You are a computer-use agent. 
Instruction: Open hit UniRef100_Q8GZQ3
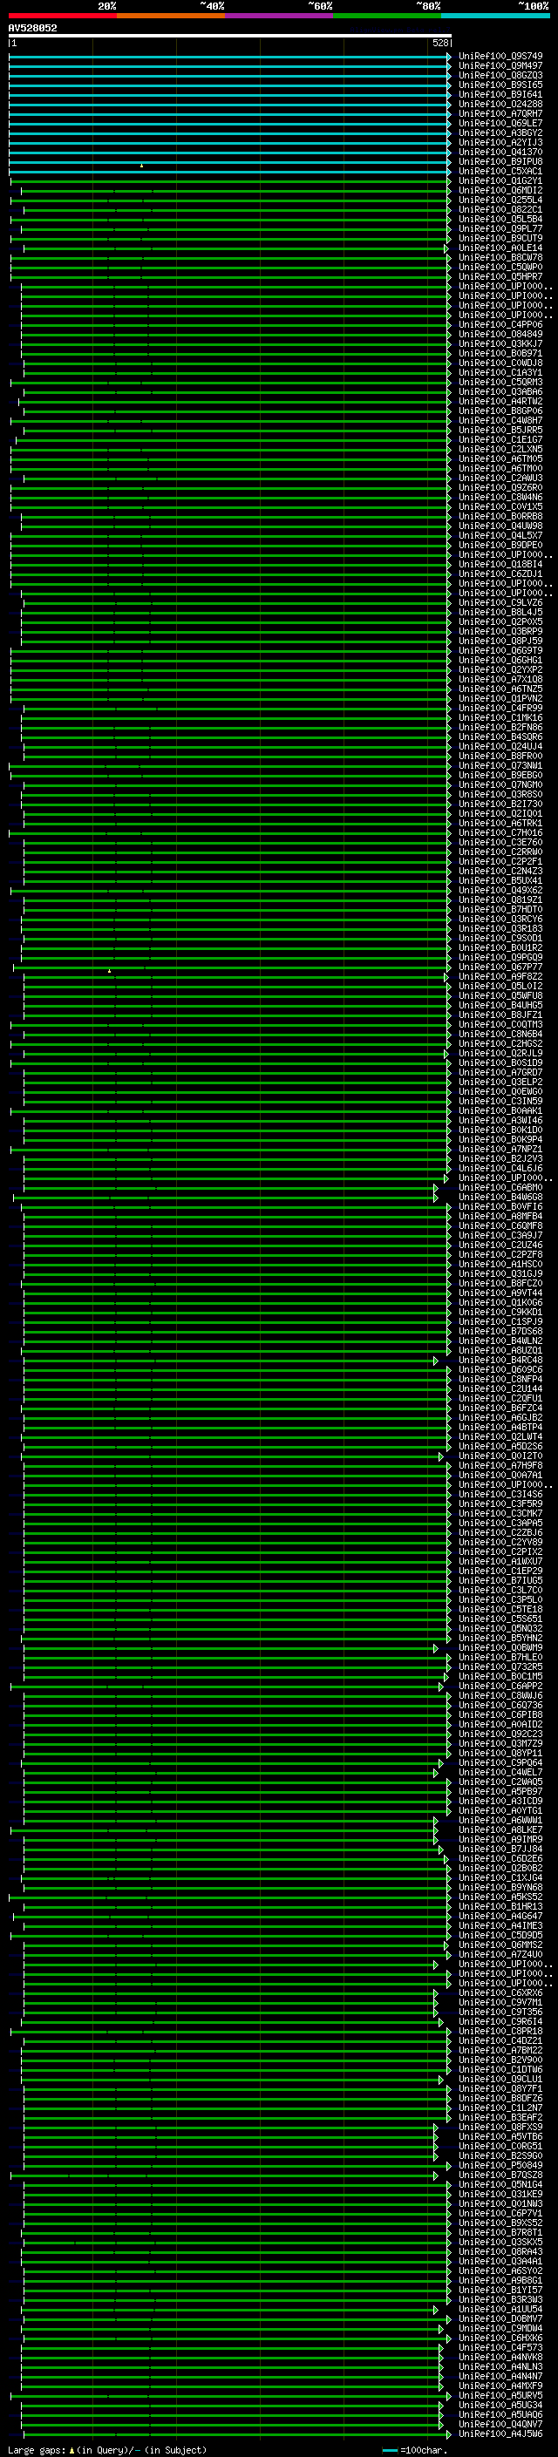click(500, 75)
